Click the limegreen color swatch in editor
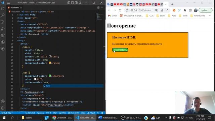This screenshot has height=121, width=215. point(50,76)
